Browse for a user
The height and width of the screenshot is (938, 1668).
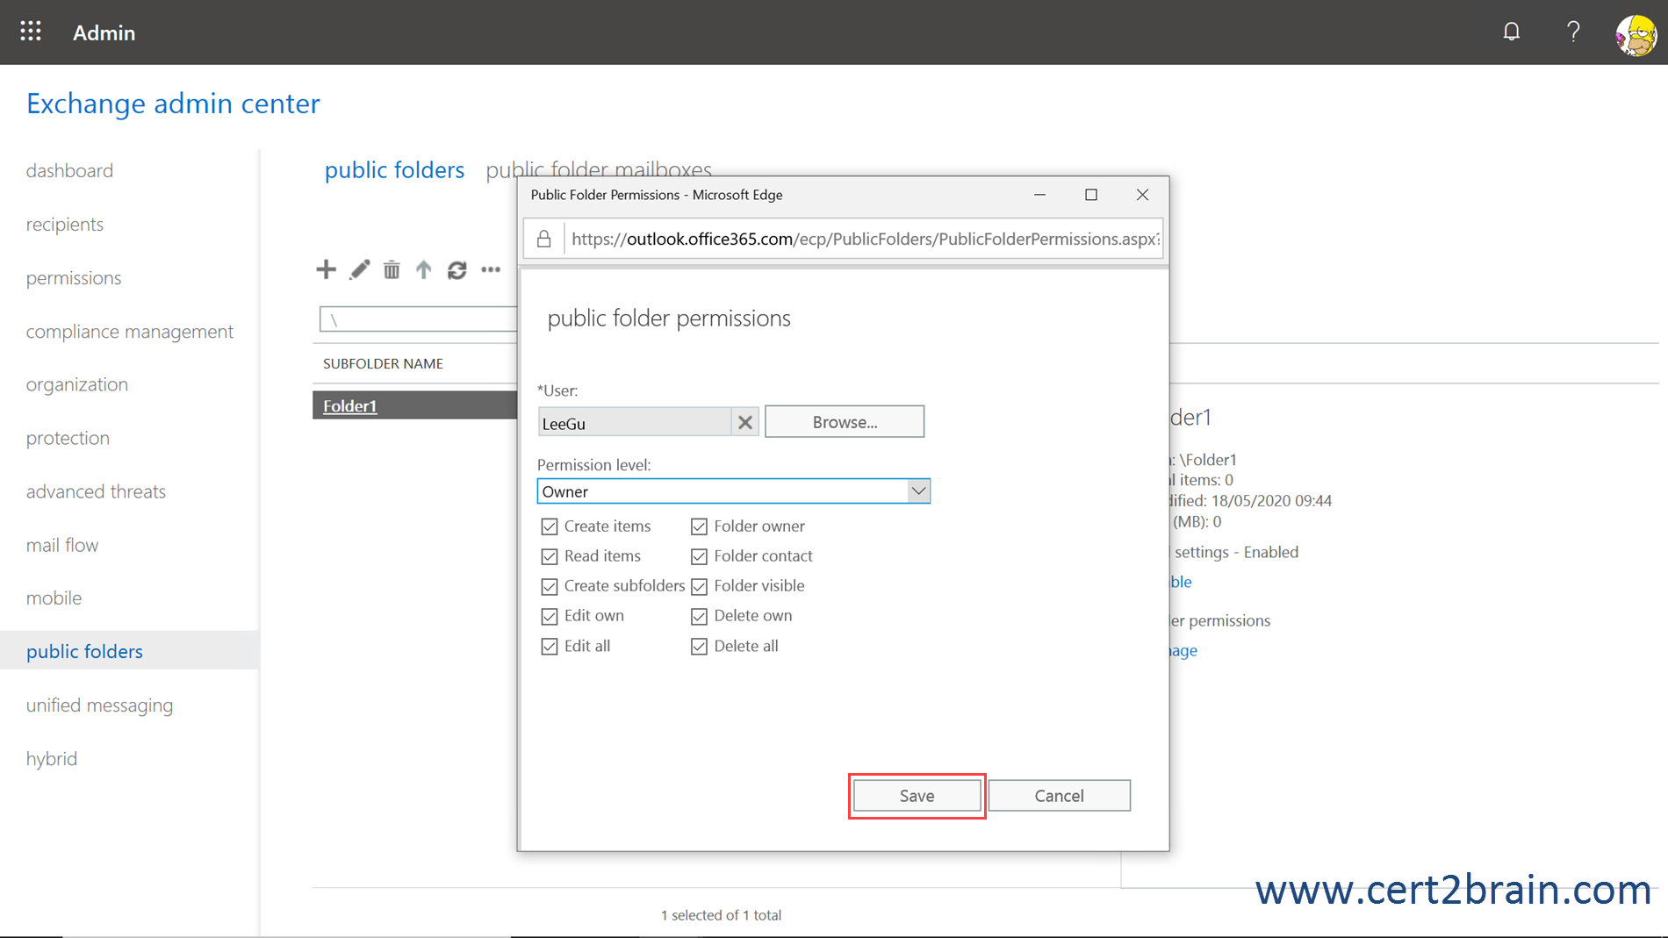click(x=845, y=421)
